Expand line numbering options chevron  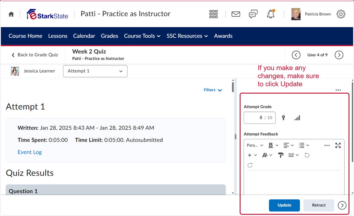click(297, 155)
